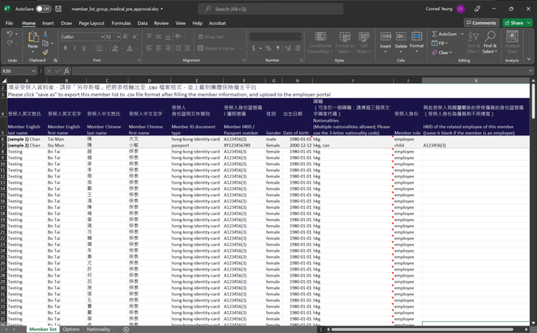The width and height of the screenshot is (537, 333).
Task: Open the Name Box dropdown for K36
Action: click(34, 70)
